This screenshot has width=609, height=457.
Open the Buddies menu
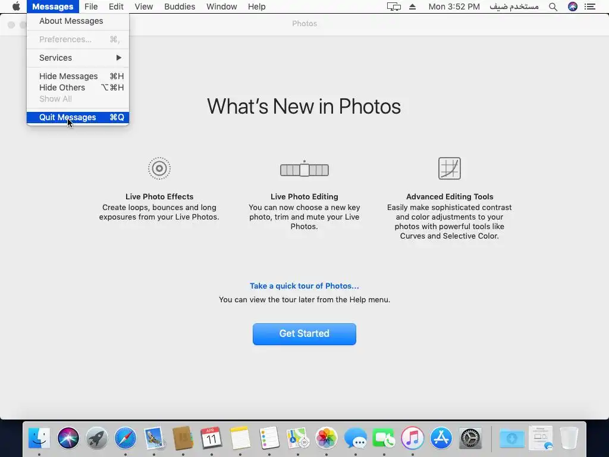pyautogui.click(x=180, y=7)
